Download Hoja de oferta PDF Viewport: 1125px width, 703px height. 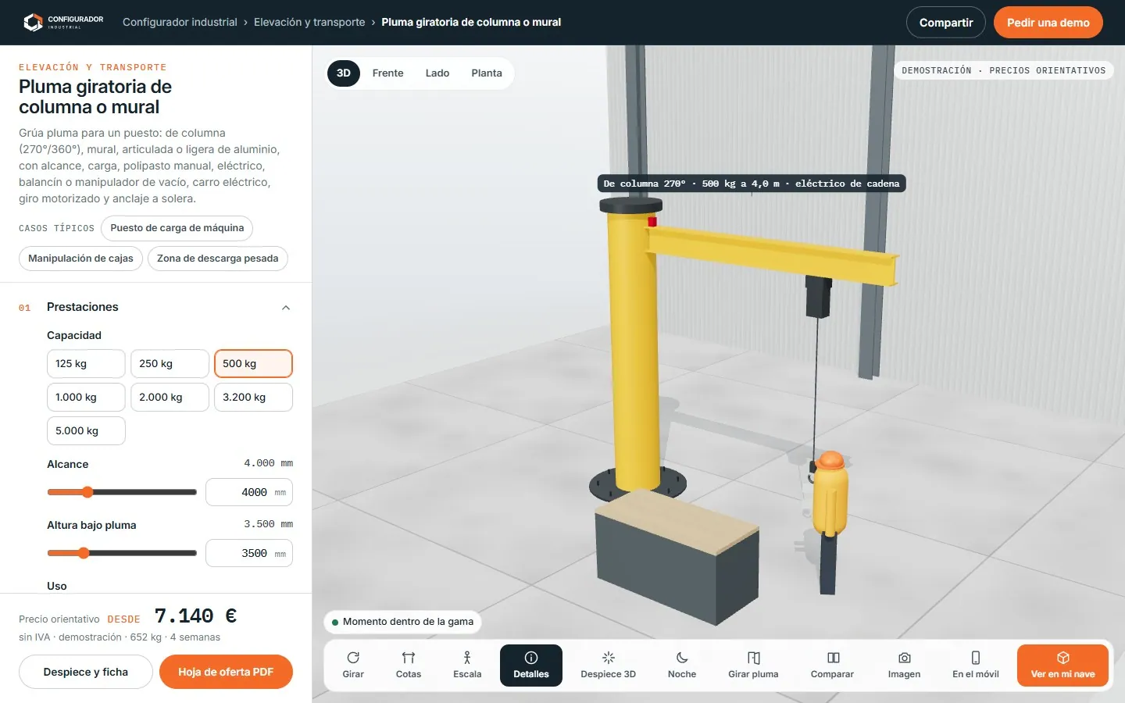(226, 672)
